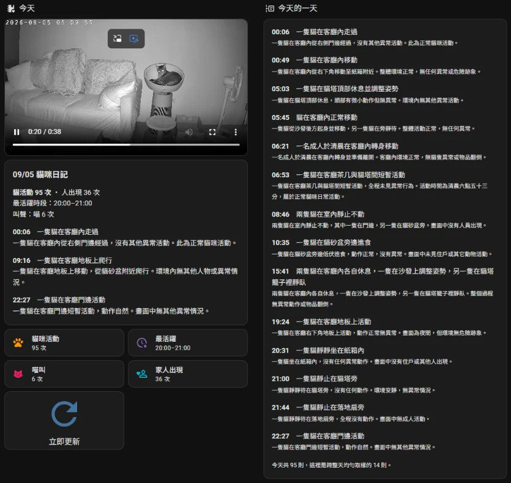Click 叫聲：喵 6 次 diary line
511x483 pixels.
pyautogui.click(x=33, y=215)
